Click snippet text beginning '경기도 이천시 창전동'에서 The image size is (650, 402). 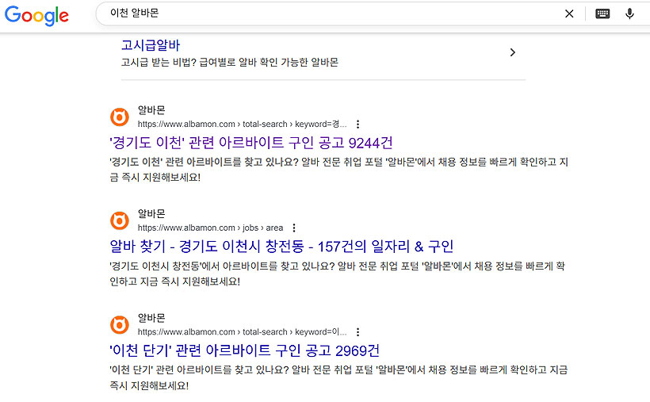click(337, 274)
